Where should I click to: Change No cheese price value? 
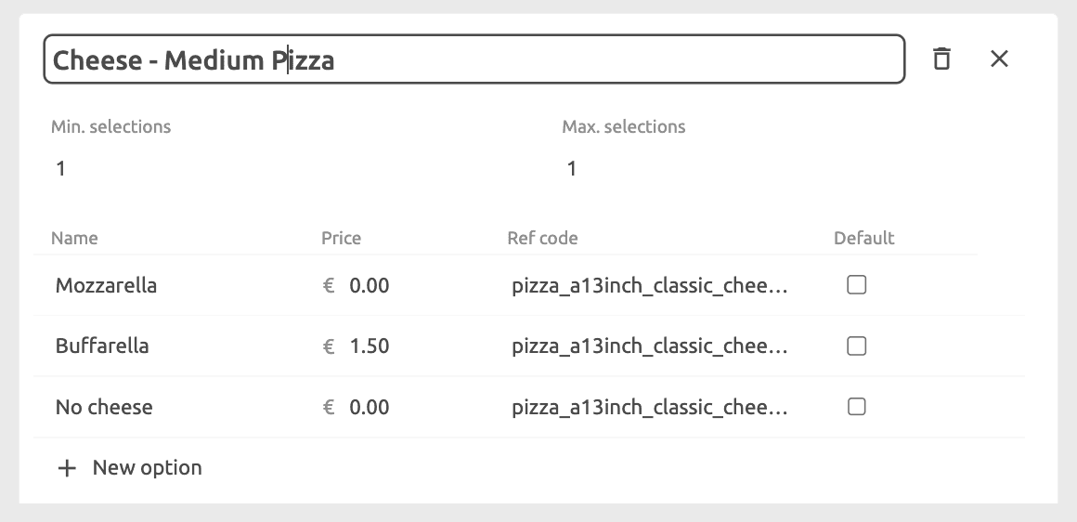pos(369,407)
